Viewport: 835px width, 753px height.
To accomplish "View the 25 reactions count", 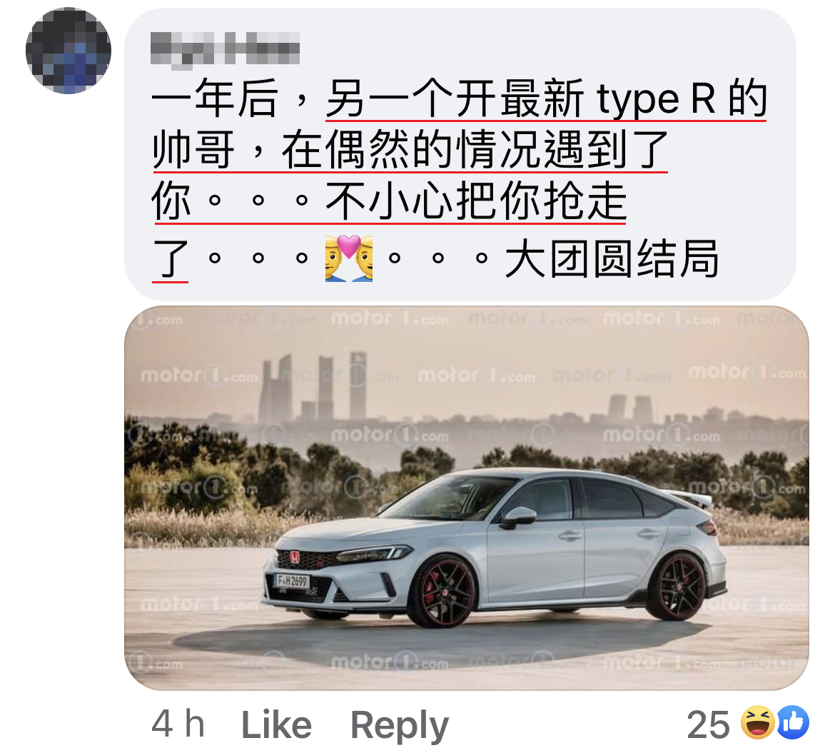I will point(708,724).
